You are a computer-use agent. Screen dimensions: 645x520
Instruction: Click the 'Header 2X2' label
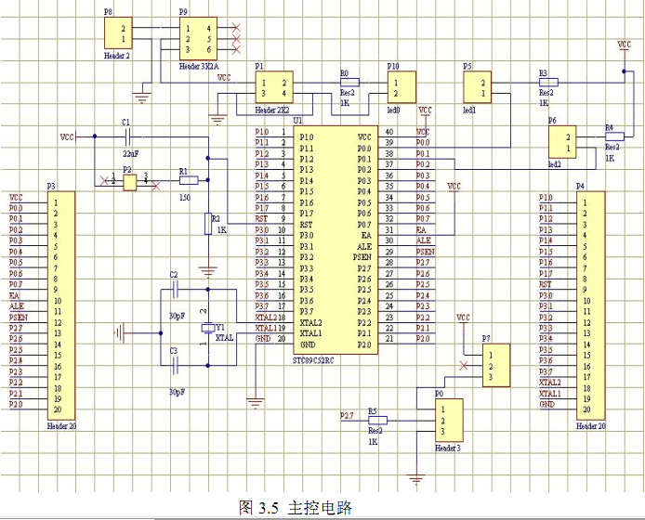(272, 110)
